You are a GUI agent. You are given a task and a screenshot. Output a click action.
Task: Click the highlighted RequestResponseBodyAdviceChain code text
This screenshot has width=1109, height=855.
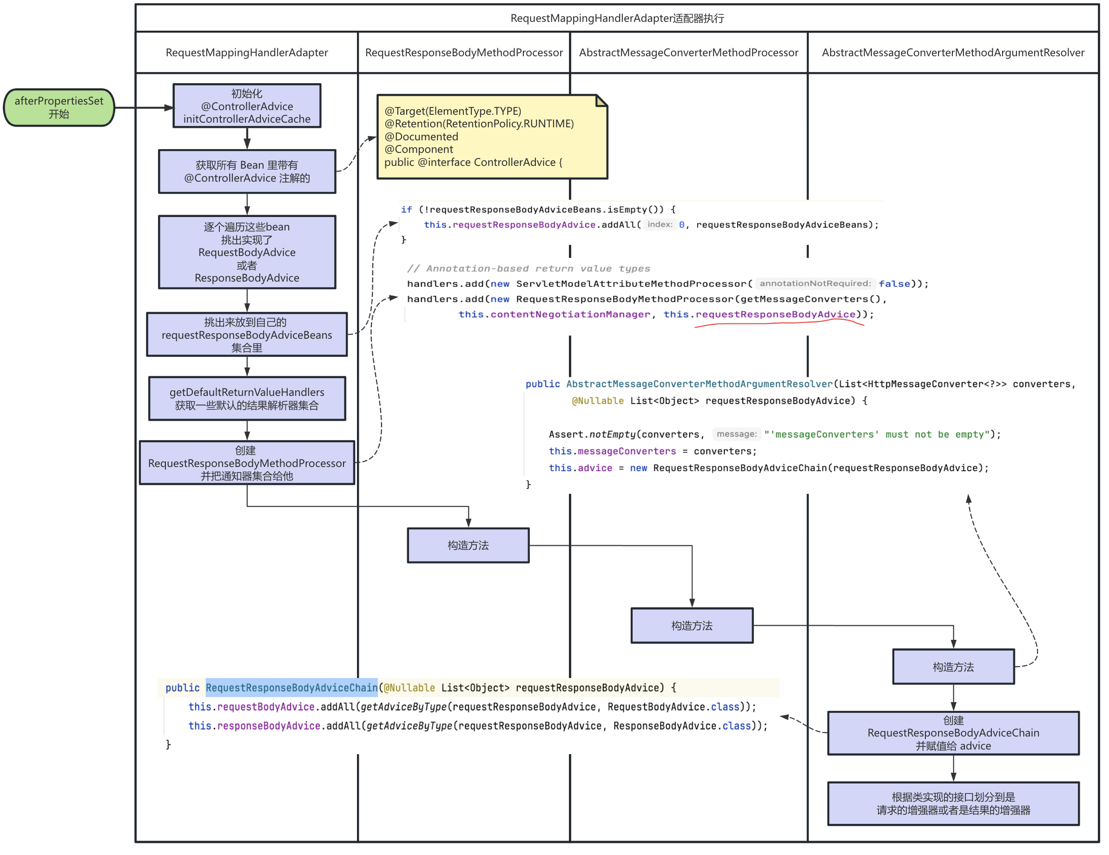(291, 687)
